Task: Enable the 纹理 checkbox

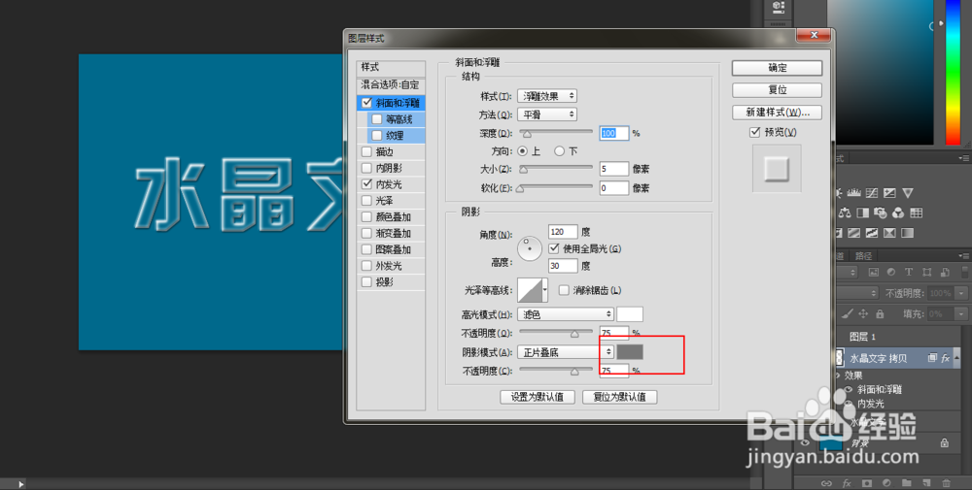Action: click(x=377, y=136)
